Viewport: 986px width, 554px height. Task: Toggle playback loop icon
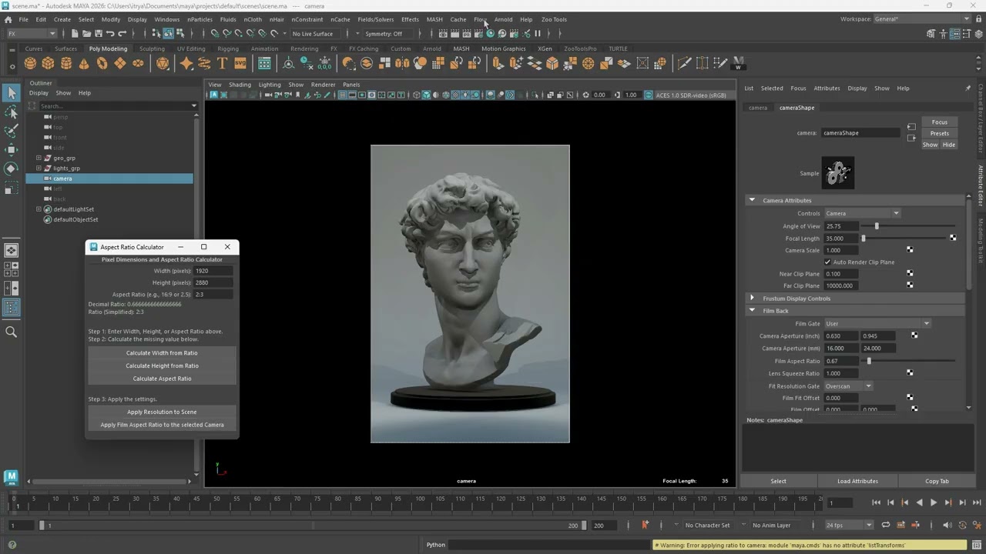886,526
